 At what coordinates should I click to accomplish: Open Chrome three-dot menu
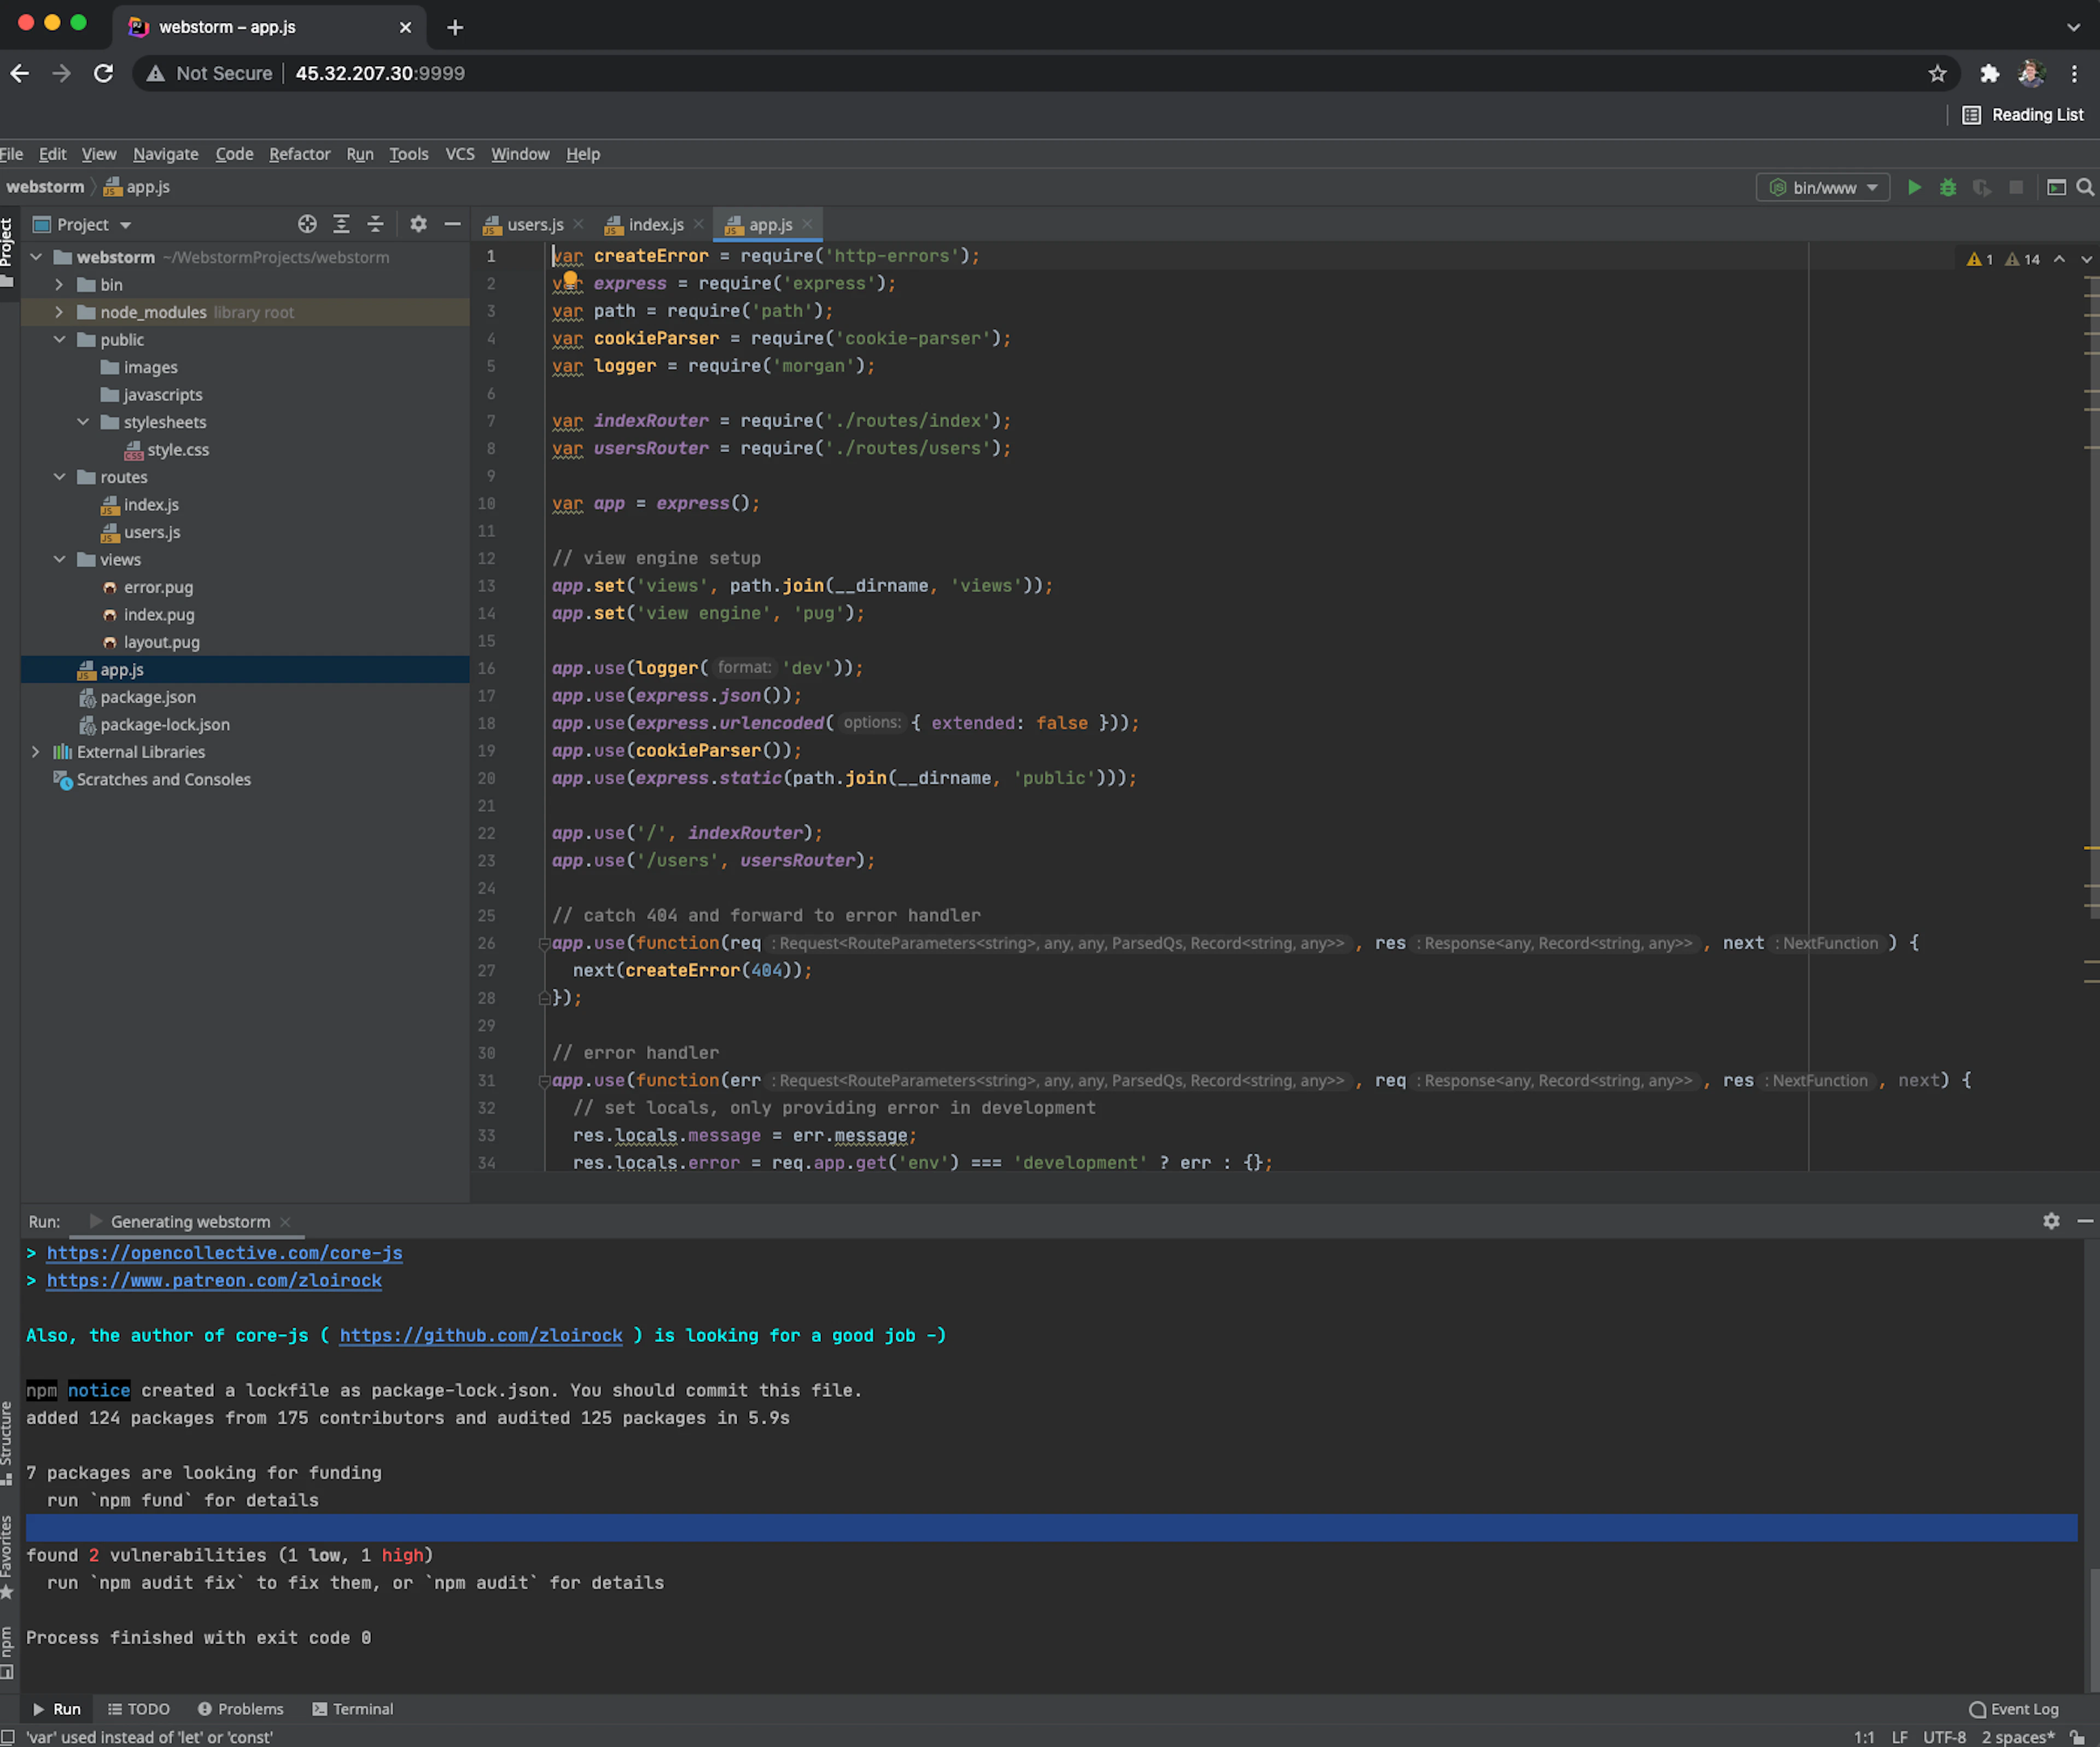(2074, 73)
